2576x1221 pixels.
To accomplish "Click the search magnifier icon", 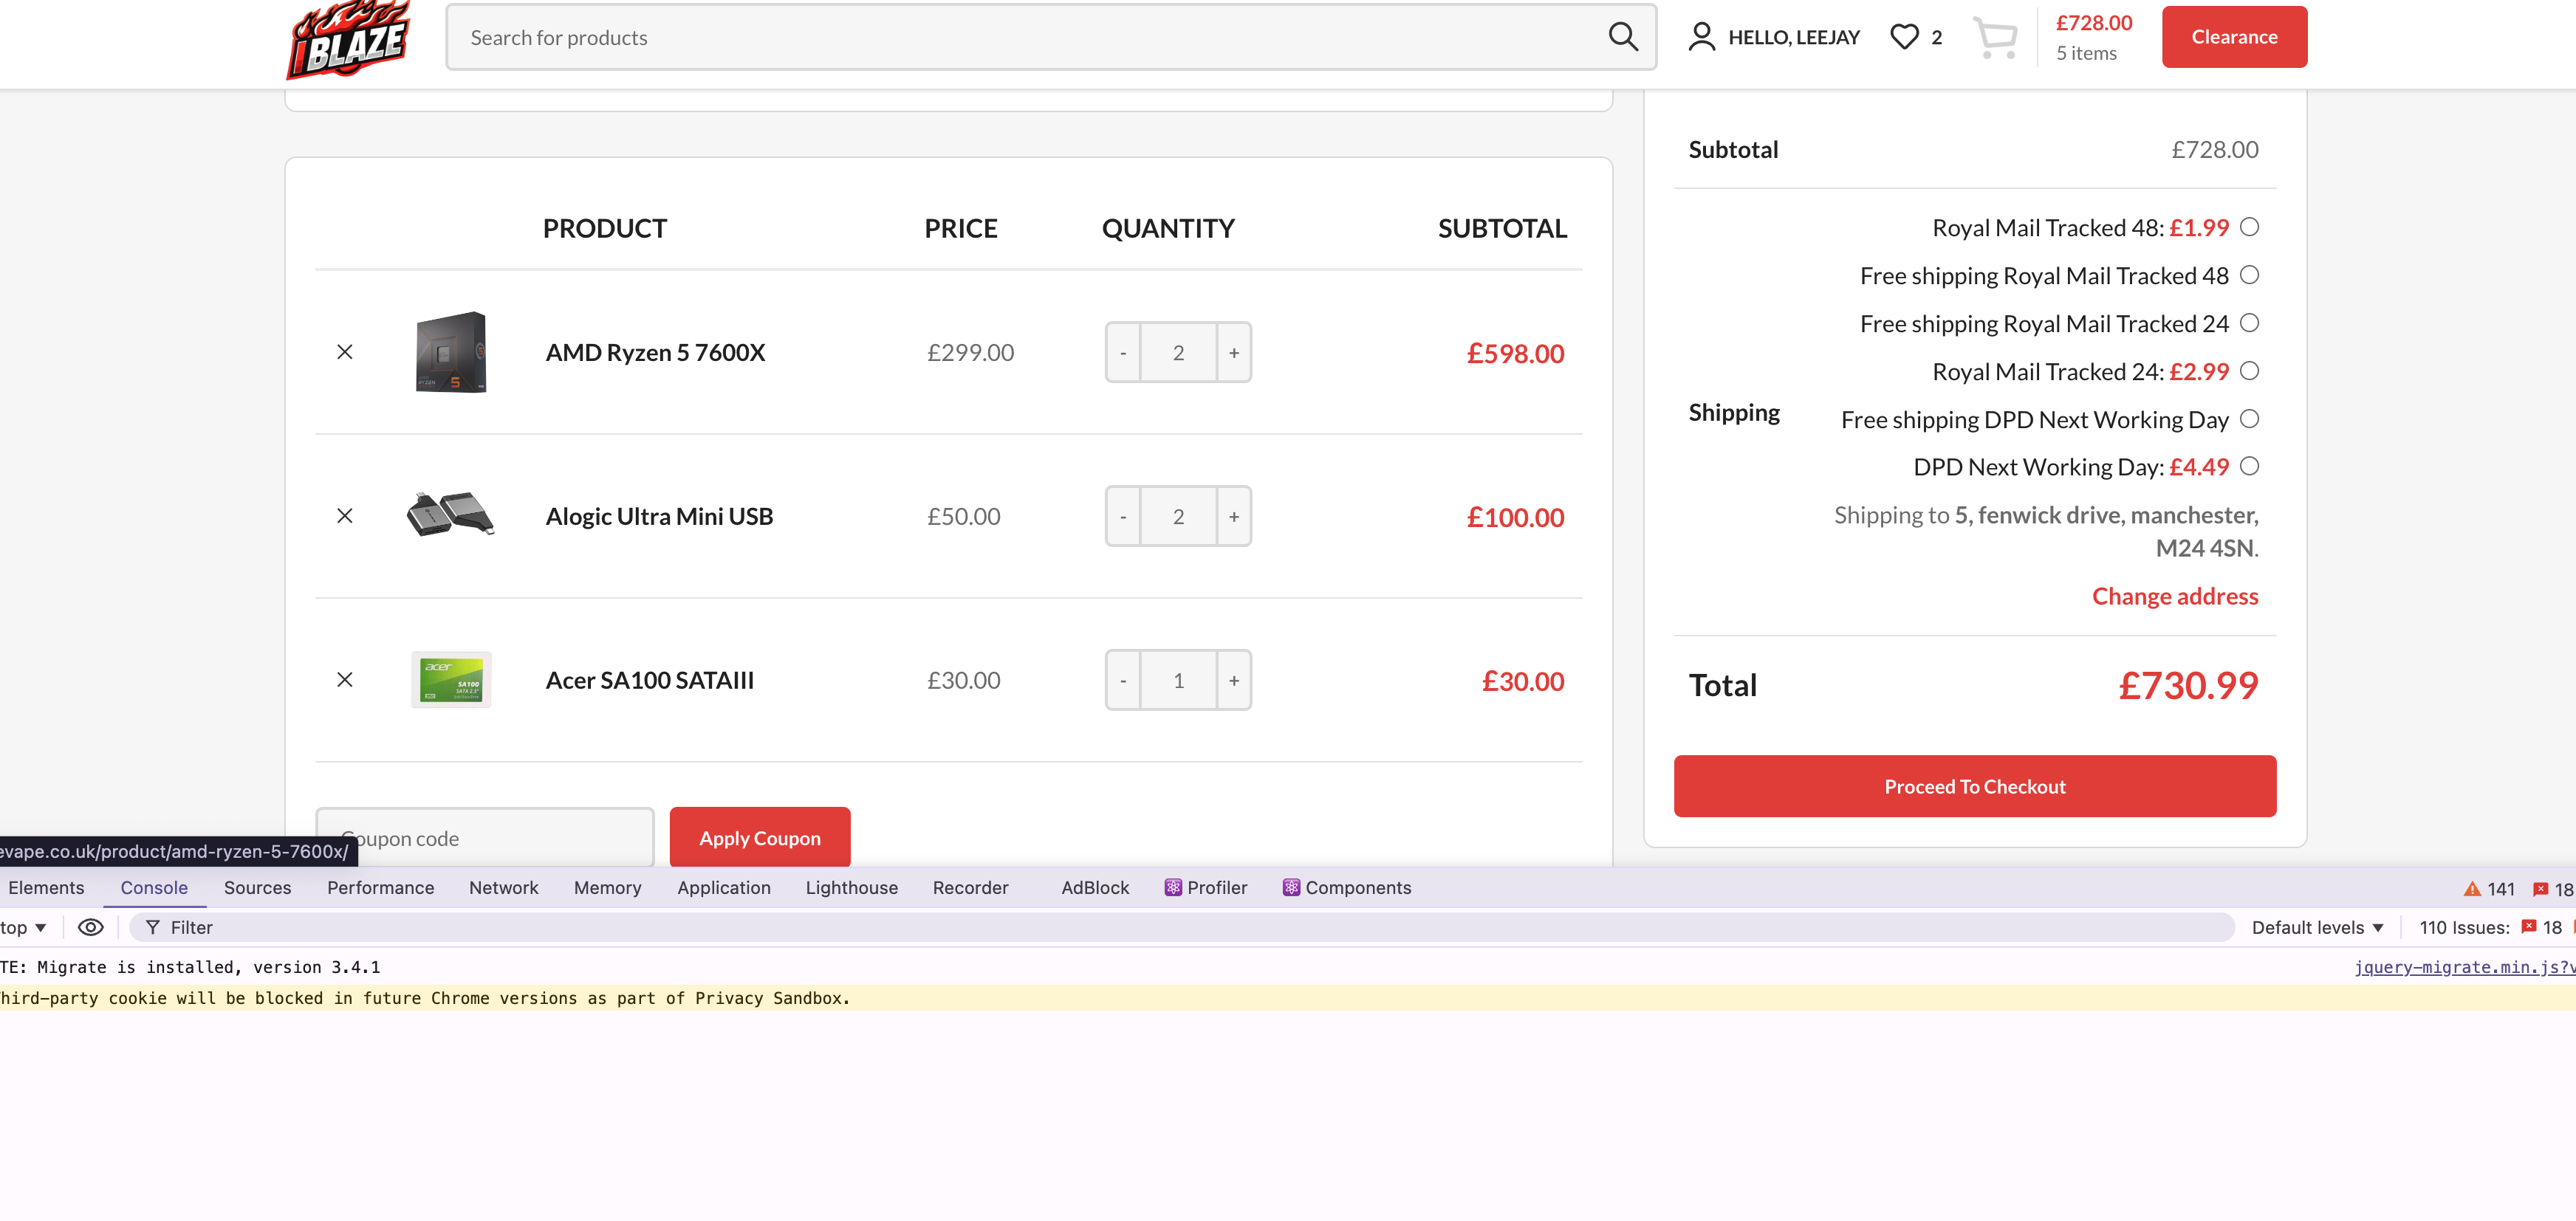I will (1622, 37).
